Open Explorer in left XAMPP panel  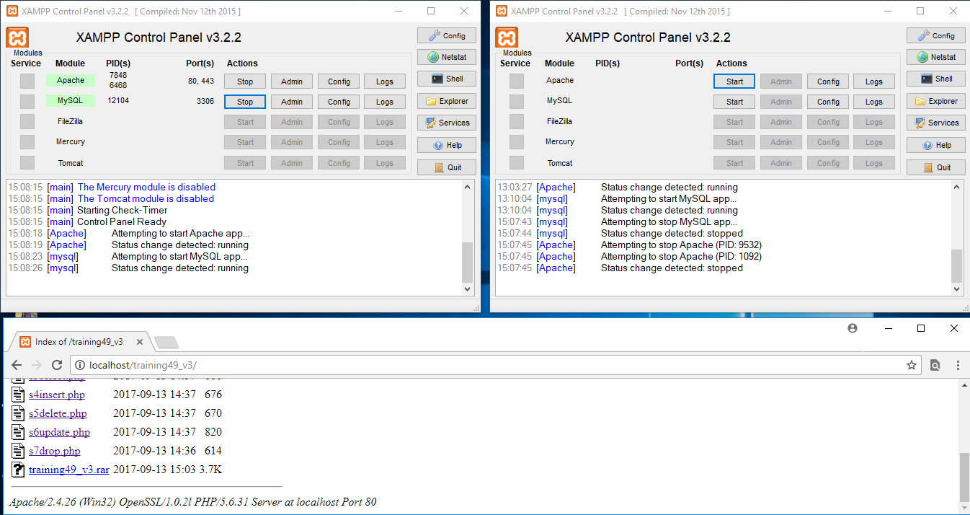pyautogui.click(x=446, y=102)
